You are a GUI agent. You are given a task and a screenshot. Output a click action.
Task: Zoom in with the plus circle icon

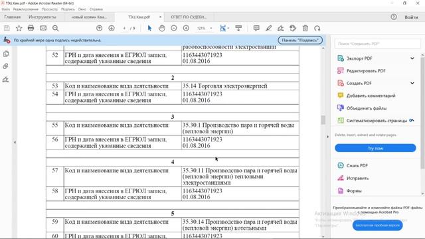click(186, 28)
